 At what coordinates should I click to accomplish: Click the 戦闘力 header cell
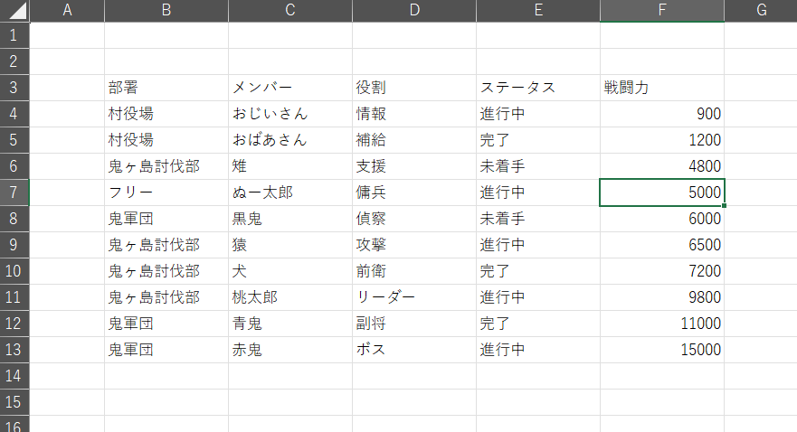click(662, 88)
